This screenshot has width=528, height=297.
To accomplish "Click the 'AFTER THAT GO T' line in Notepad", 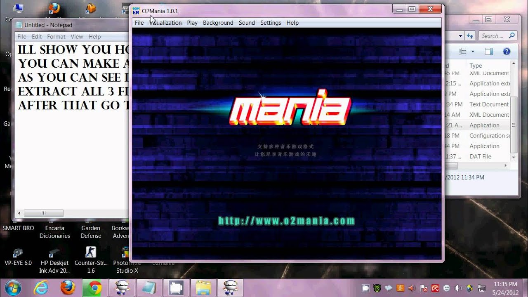I will click(x=73, y=106).
